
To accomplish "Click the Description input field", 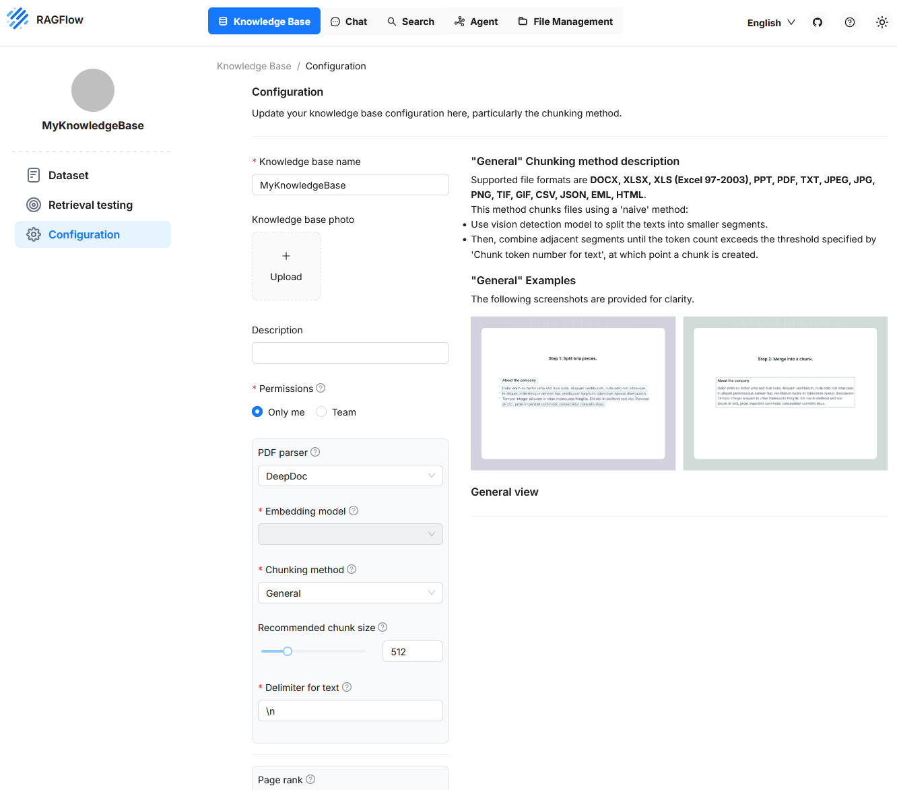I will 350,353.
